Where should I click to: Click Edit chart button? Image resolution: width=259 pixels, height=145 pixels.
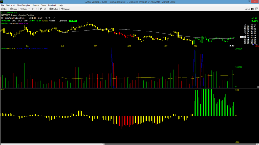pyautogui.click(x=33, y=18)
